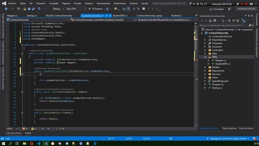Click the Save All toolbar icon
Viewport: 259px width, 146px height.
pyautogui.click(x=33, y=9)
